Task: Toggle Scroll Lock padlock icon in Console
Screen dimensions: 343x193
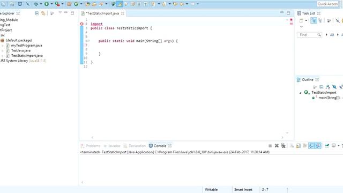Action: pos(299,146)
